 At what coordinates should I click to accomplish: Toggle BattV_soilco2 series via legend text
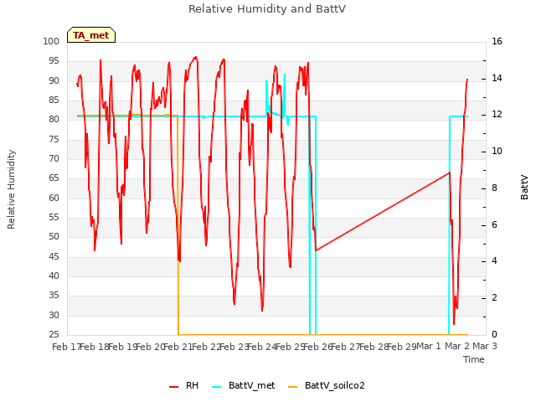coord(335,385)
